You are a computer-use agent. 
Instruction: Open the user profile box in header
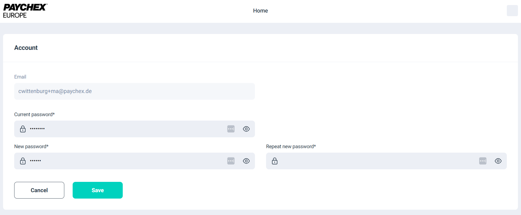(x=512, y=11)
